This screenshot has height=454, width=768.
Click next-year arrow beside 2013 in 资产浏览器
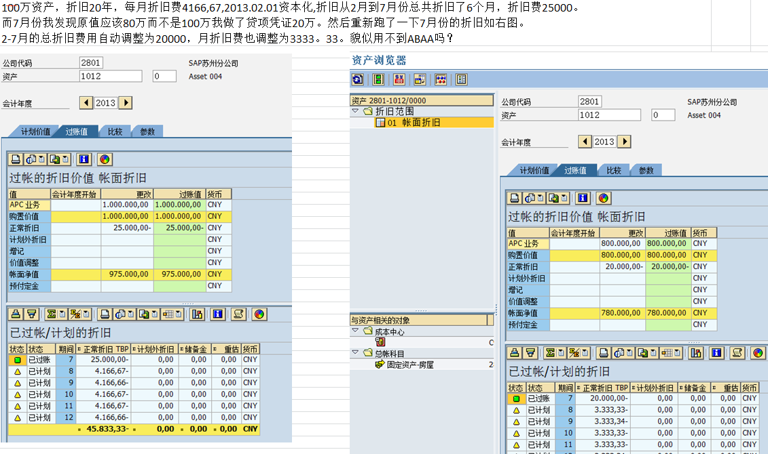click(x=625, y=141)
